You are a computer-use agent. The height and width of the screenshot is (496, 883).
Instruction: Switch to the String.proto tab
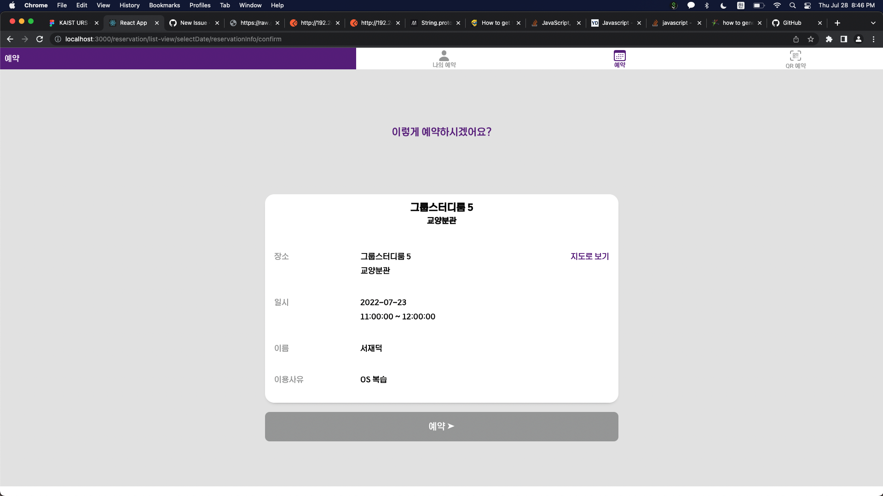coord(436,23)
